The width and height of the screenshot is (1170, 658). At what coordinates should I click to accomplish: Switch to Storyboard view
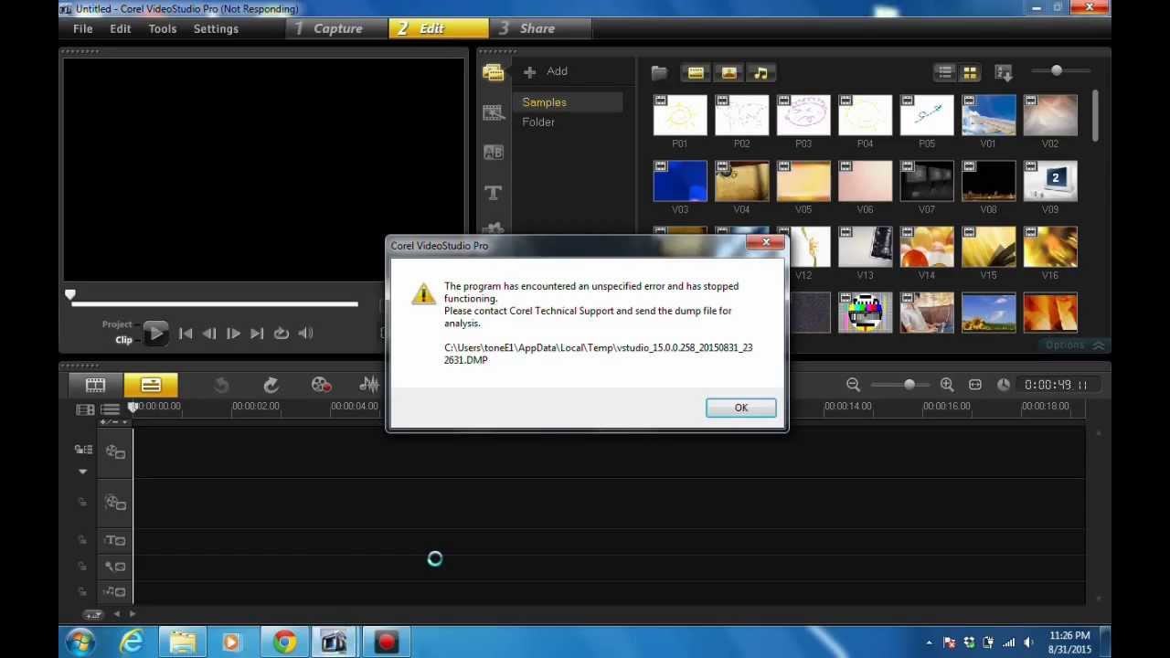95,385
